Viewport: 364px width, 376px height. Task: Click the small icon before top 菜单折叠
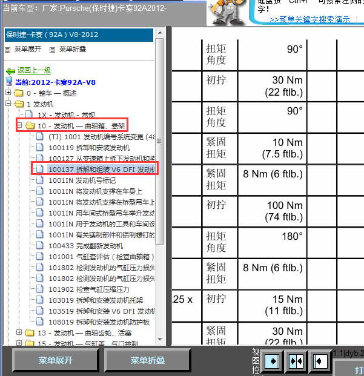point(52,50)
